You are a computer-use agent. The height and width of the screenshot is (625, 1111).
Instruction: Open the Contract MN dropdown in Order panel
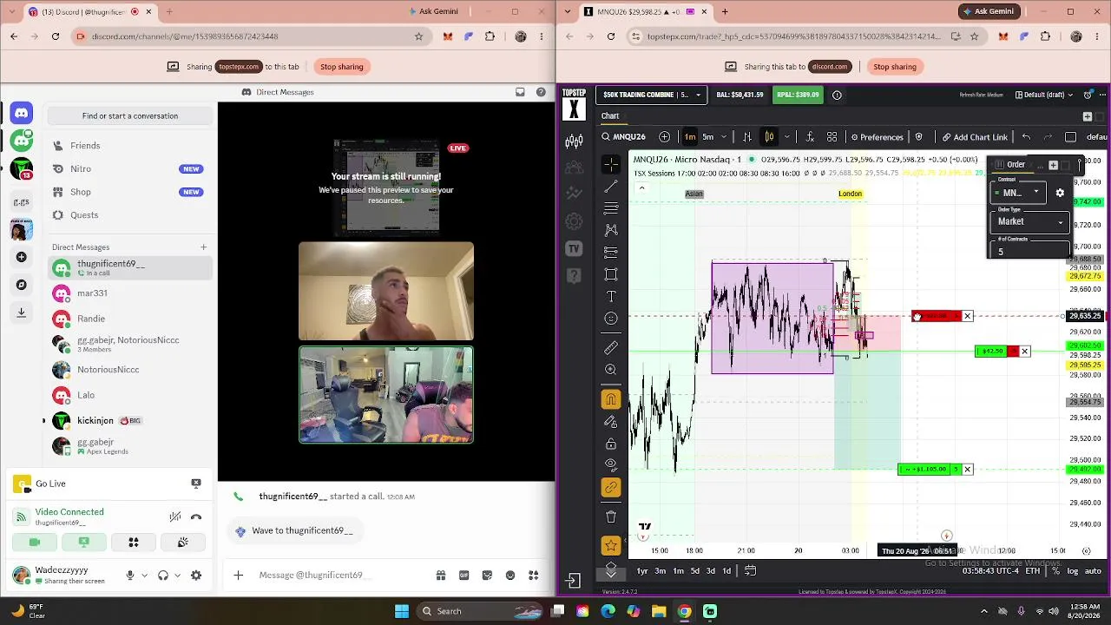pyautogui.click(x=1018, y=193)
